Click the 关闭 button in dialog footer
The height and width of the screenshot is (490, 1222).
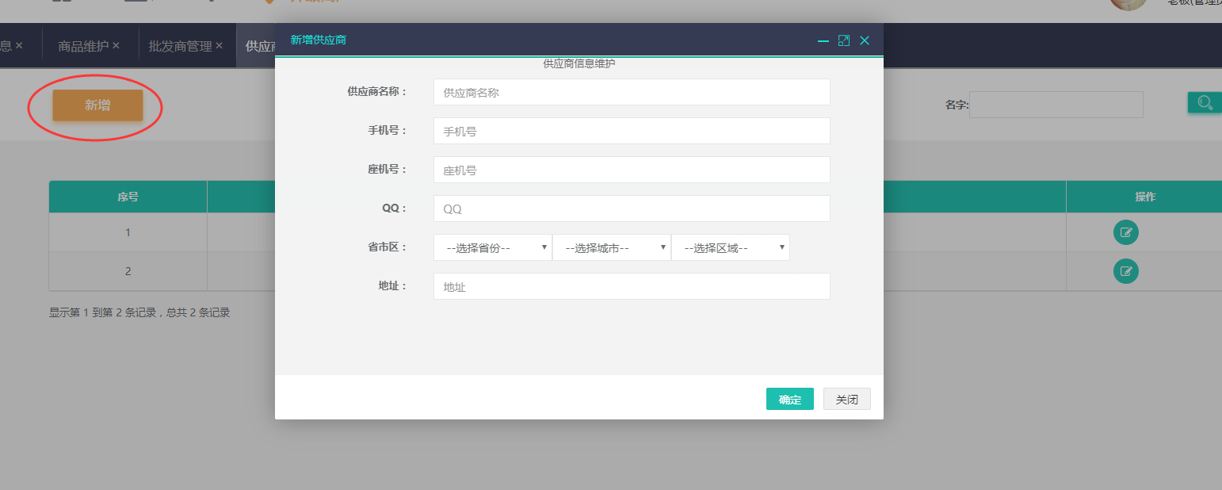pos(846,400)
